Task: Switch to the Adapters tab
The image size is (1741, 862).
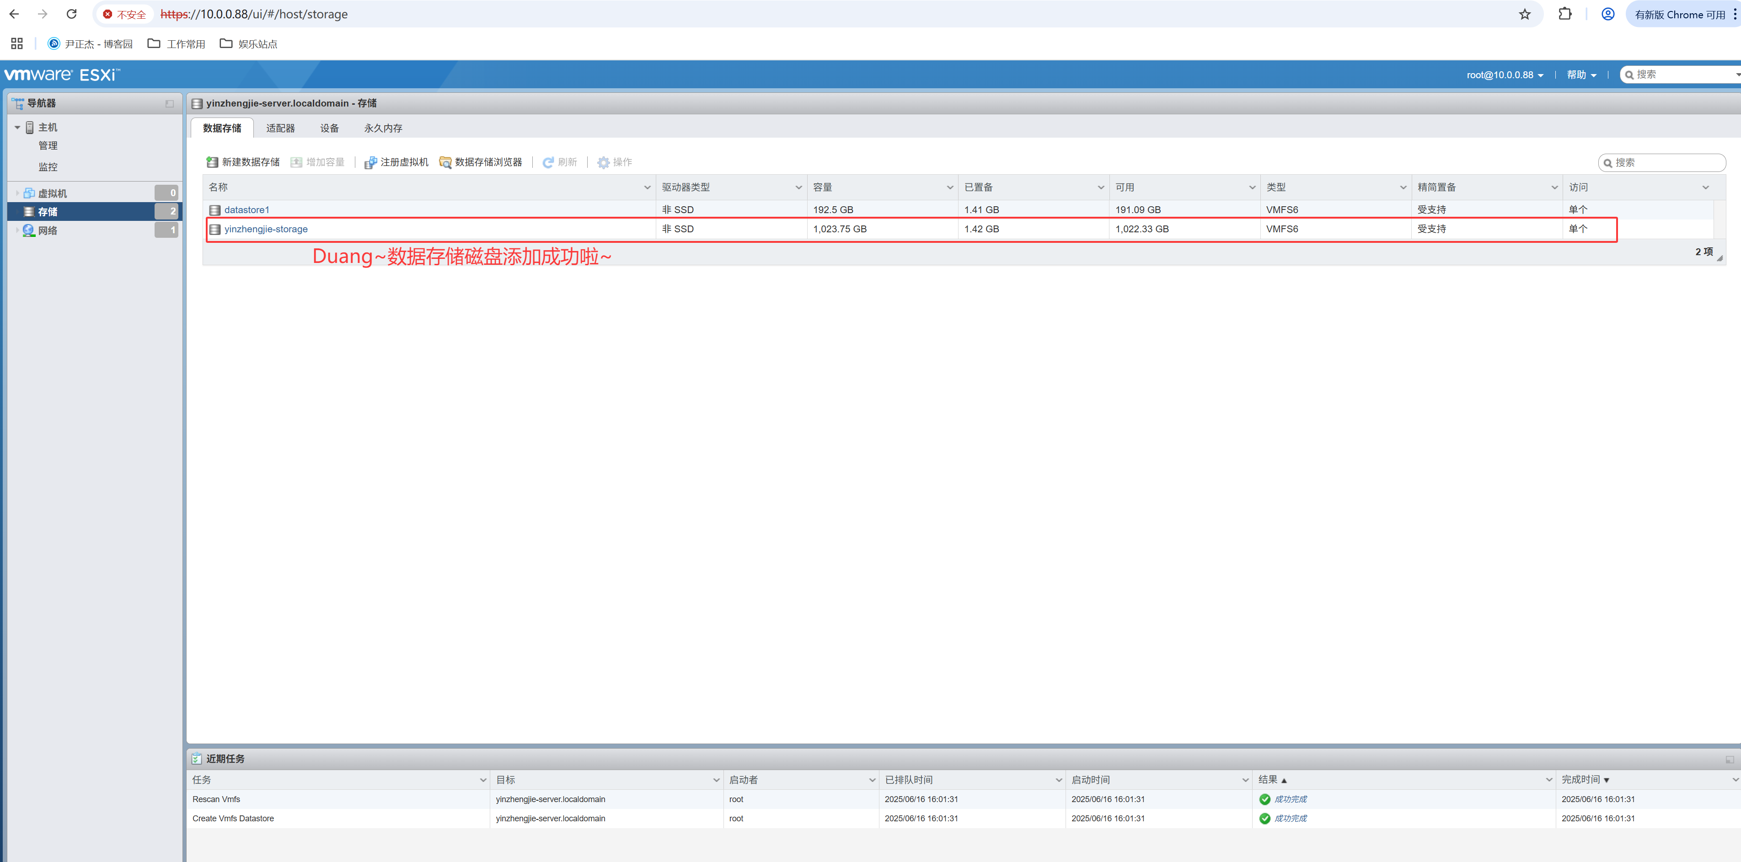Action: (x=280, y=128)
